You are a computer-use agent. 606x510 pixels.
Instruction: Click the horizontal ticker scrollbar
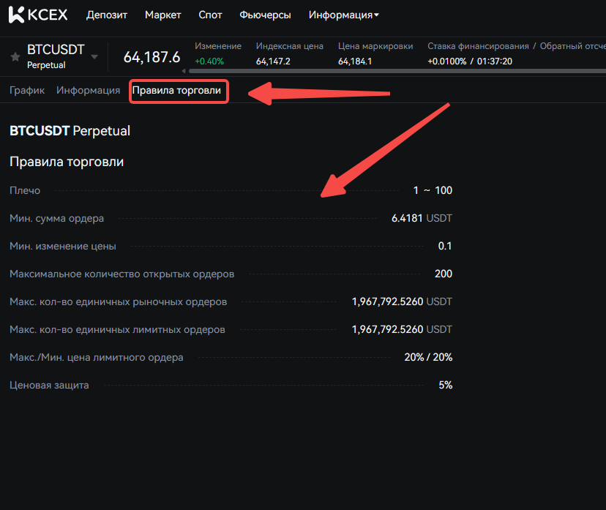(x=395, y=71)
